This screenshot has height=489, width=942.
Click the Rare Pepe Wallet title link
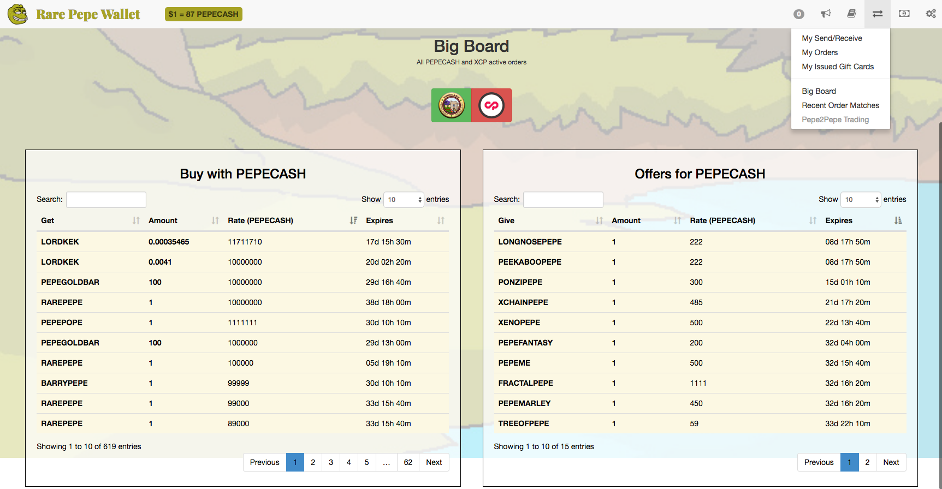click(88, 14)
